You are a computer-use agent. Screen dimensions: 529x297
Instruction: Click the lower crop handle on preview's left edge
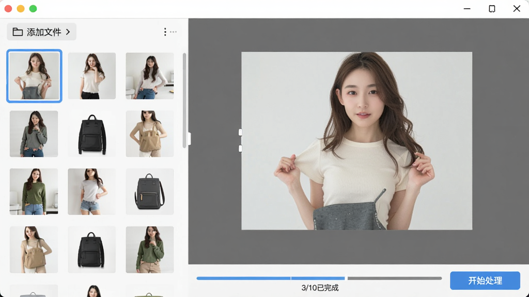(x=240, y=148)
